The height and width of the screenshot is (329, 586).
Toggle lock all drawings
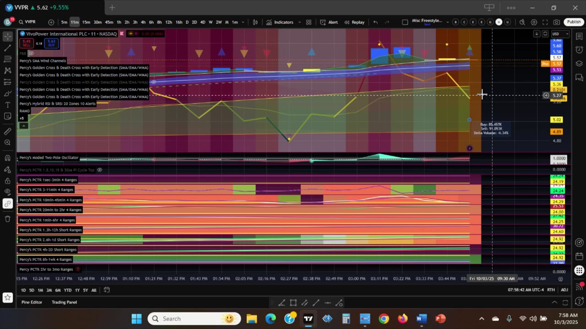[7, 181]
